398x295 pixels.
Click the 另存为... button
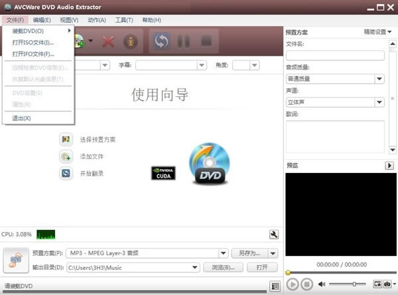point(249,253)
